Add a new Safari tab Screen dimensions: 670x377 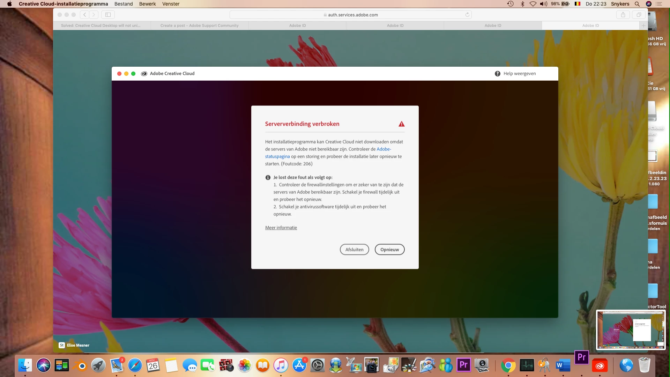pos(643,25)
